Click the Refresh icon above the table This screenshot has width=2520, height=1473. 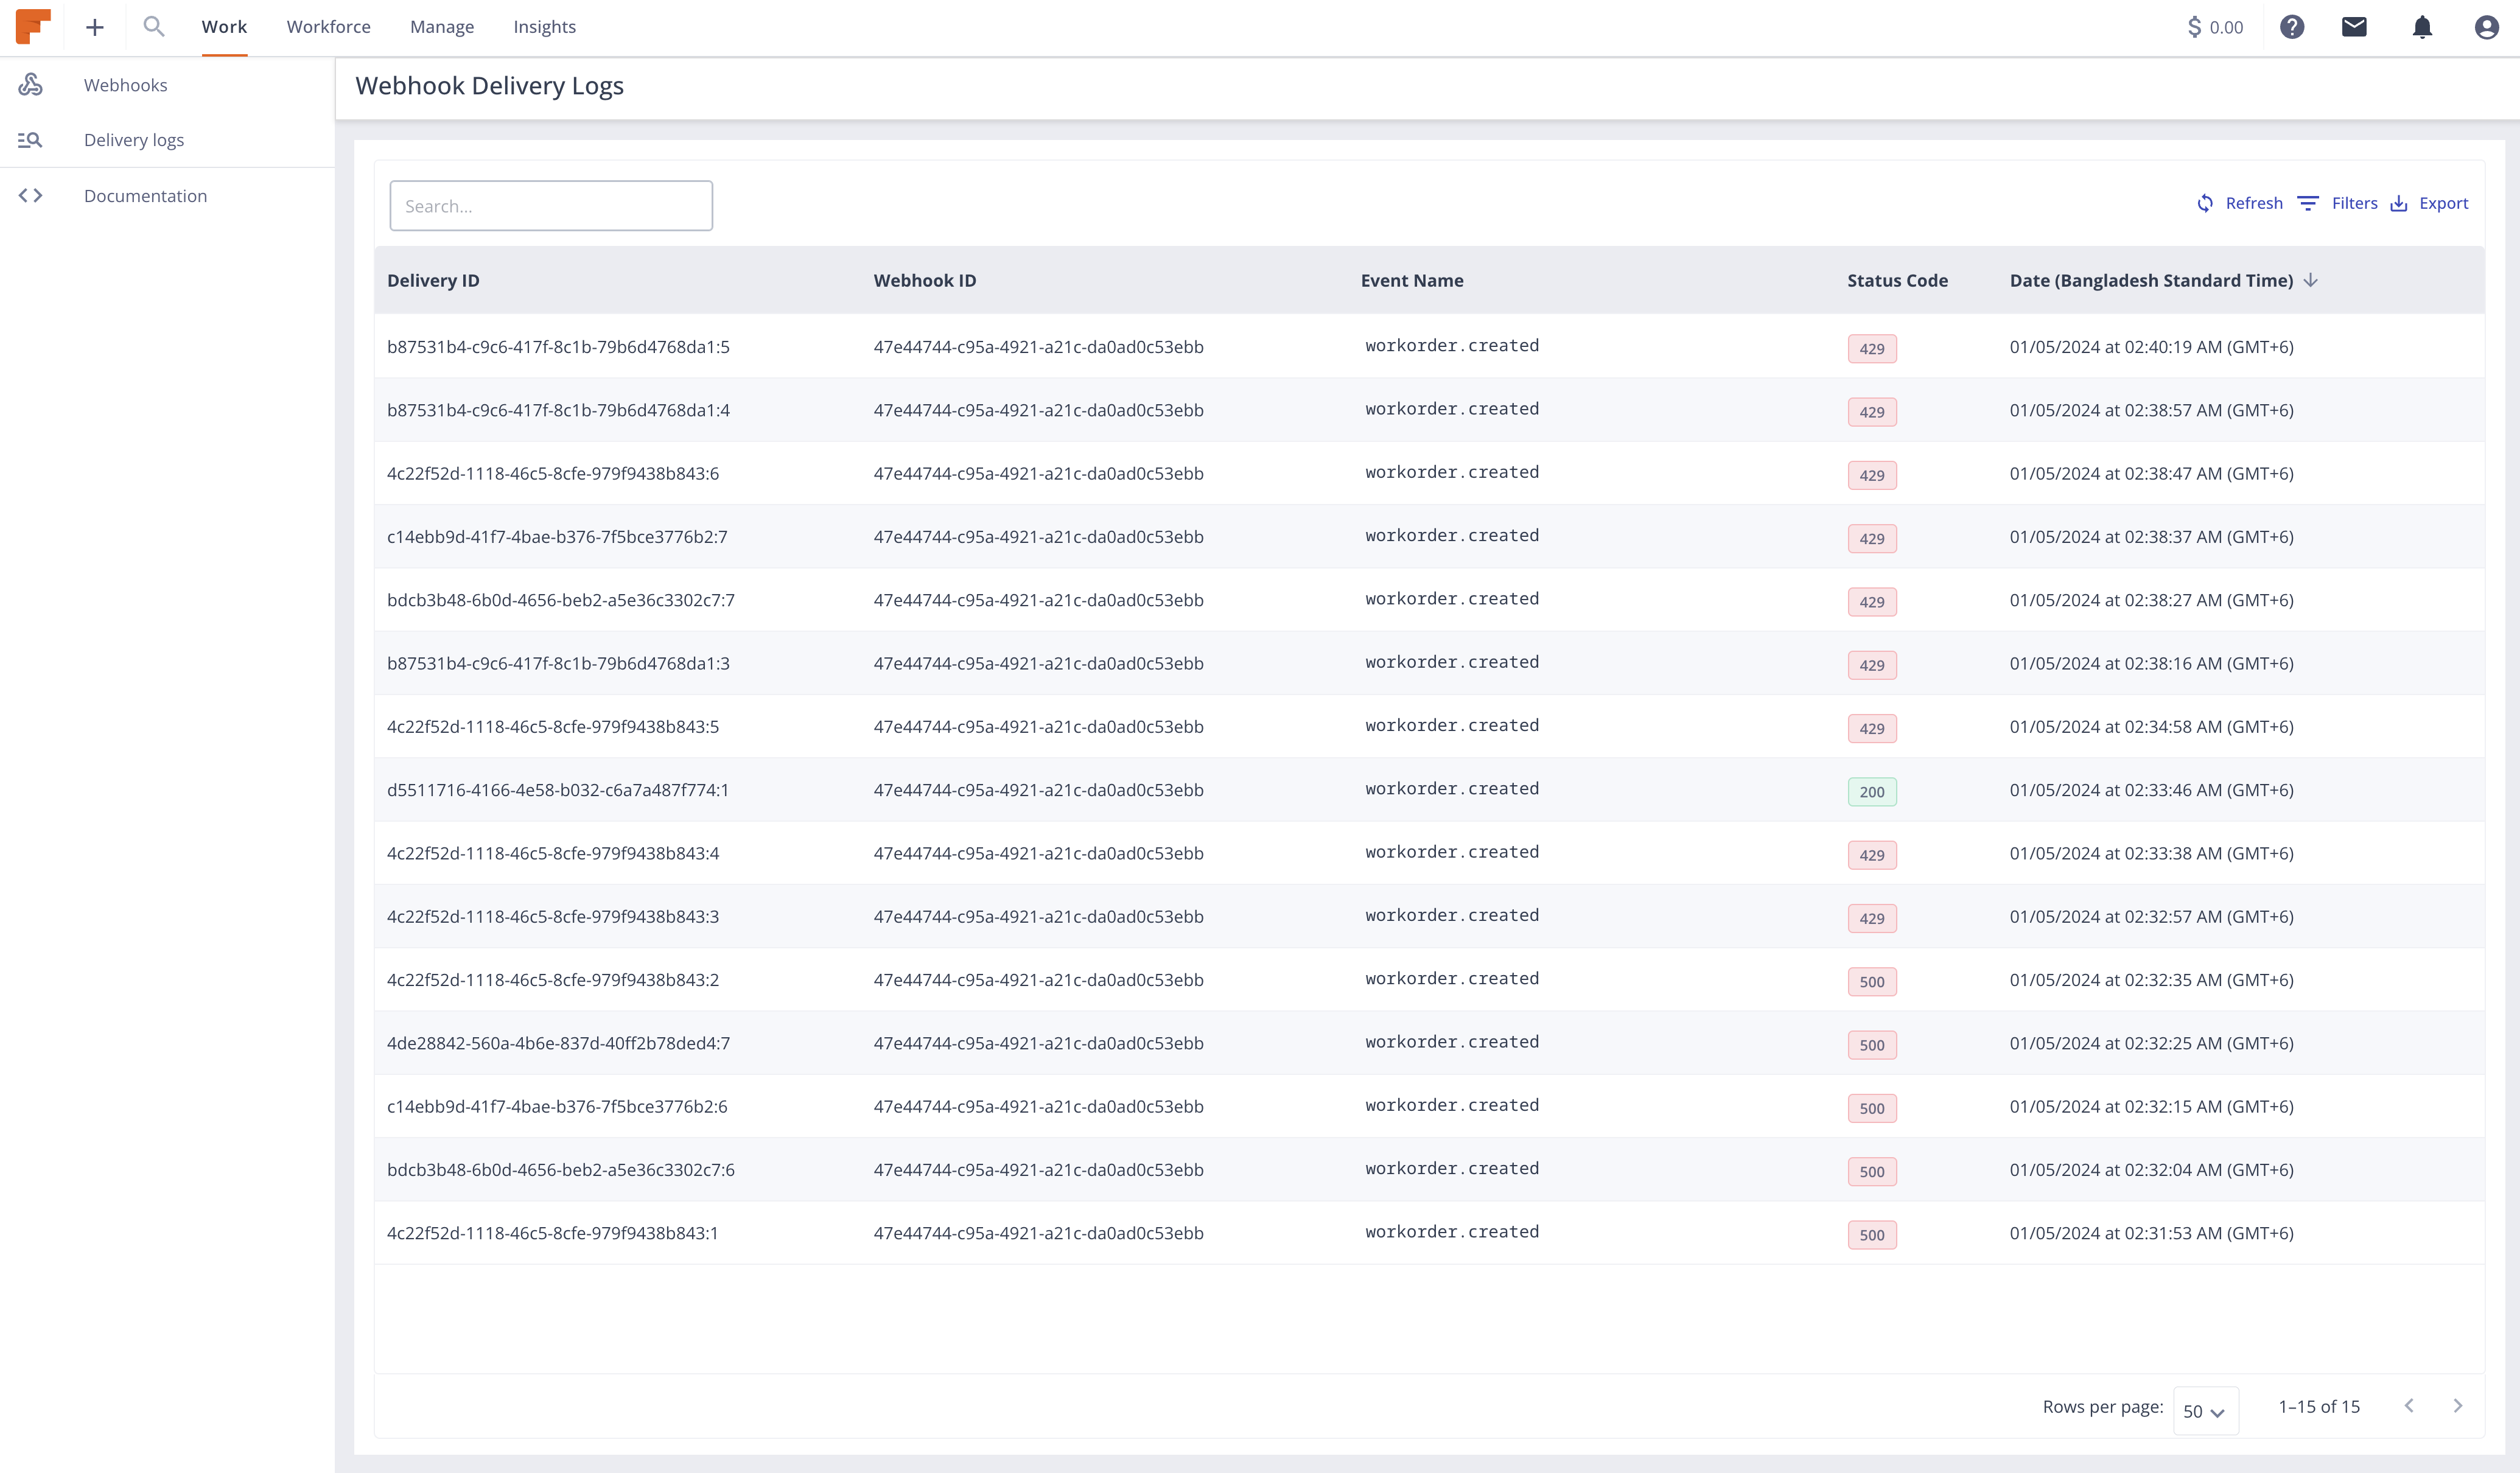click(x=2206, y=203)
